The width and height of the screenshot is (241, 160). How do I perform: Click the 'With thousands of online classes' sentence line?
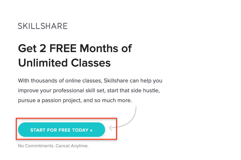[90, 81]
